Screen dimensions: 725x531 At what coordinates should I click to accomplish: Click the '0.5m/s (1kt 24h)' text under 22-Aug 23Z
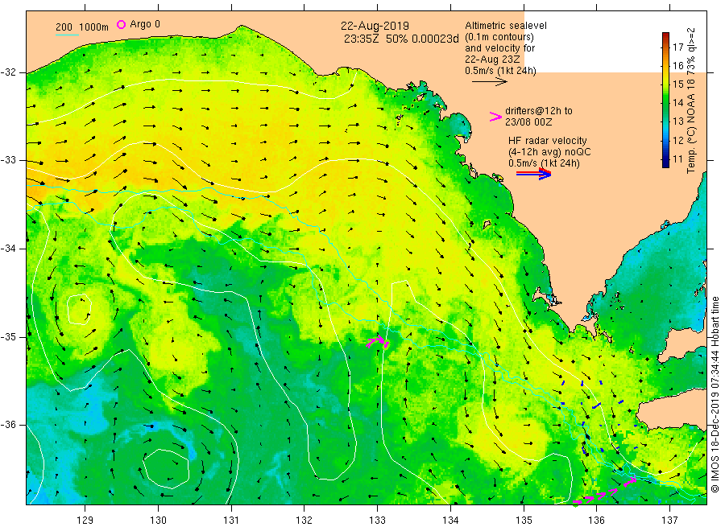point(500,71)
